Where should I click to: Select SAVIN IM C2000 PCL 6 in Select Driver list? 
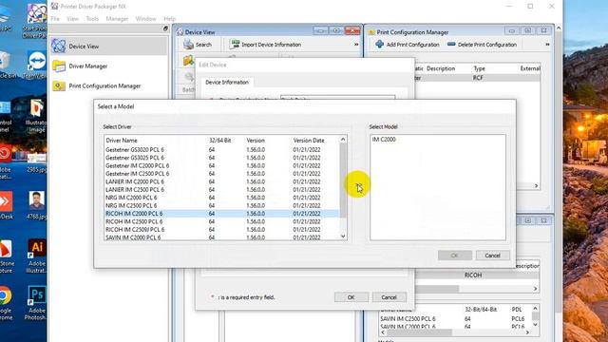[x=221, y=237]
